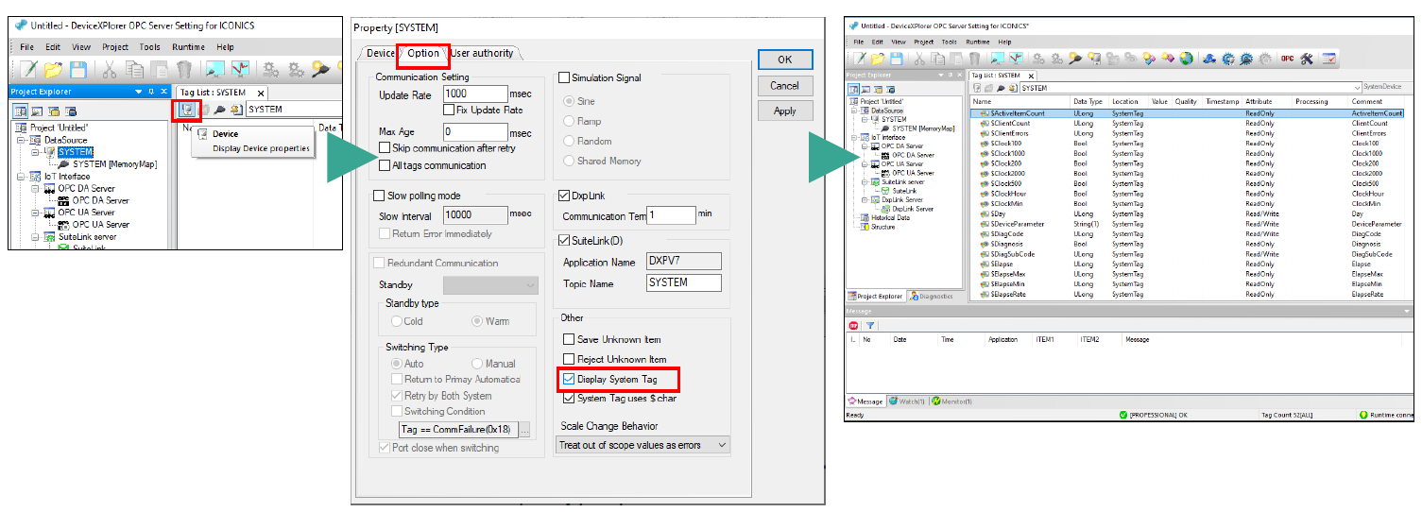This screenshot has height=512, width=1422.
Task: Click the Update Rate input field
Action: 474,94
